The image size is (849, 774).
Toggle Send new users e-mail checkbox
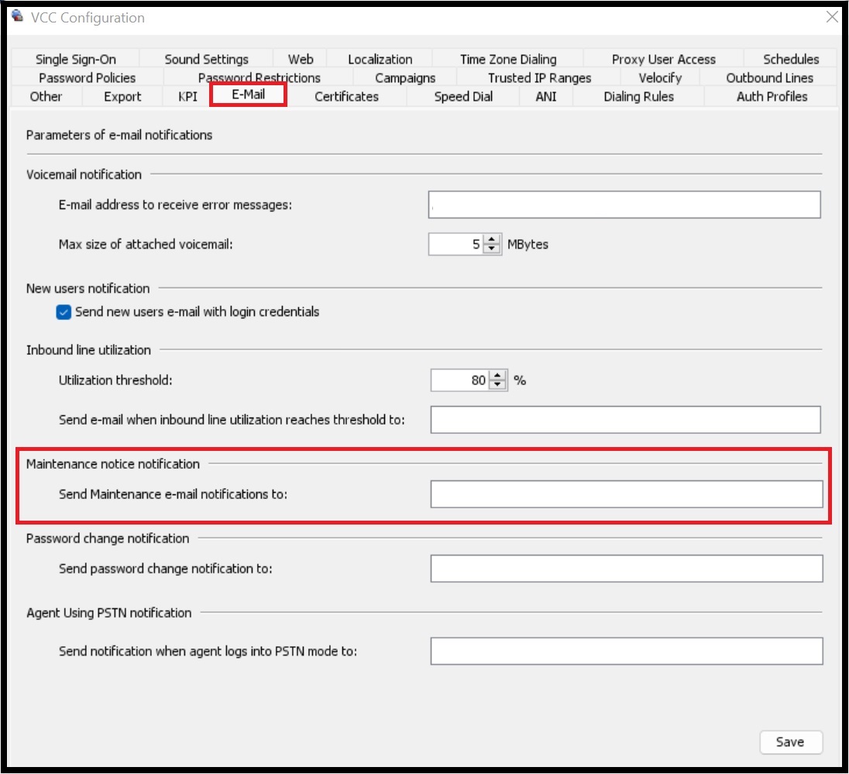pos(64,312)
